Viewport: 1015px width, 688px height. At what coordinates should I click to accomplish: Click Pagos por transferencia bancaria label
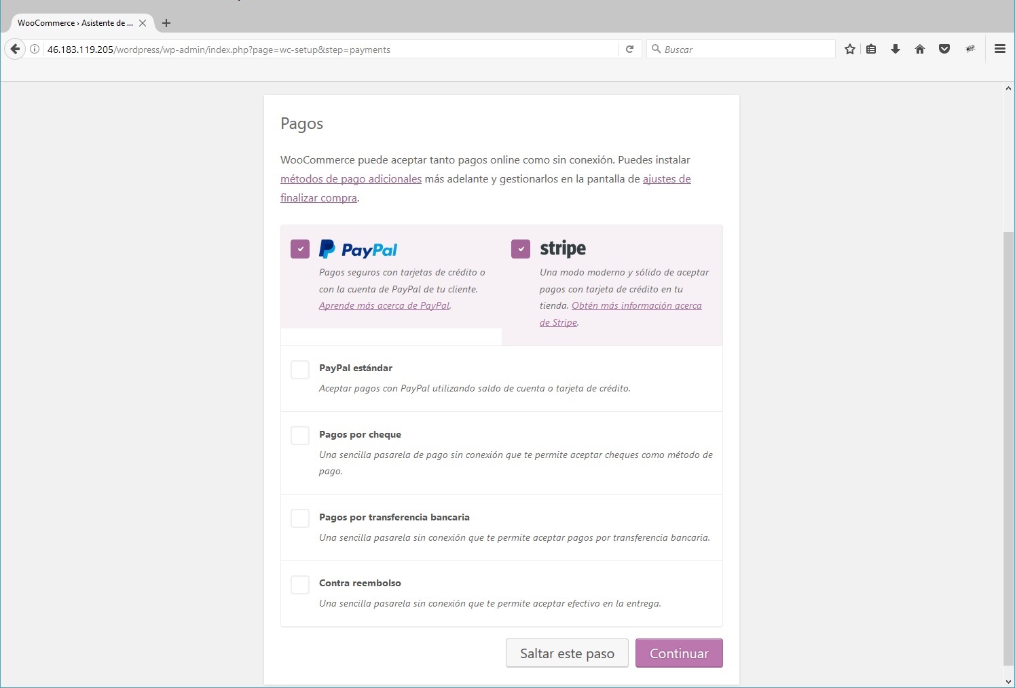pyautogui.click(x=394, y=518)
